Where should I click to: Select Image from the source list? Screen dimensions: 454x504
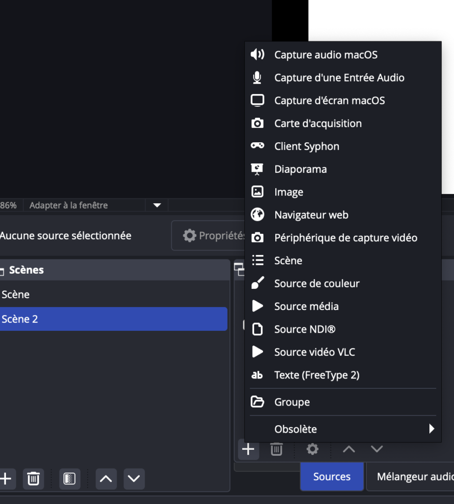pyautogui.click(x=343, y=192)
